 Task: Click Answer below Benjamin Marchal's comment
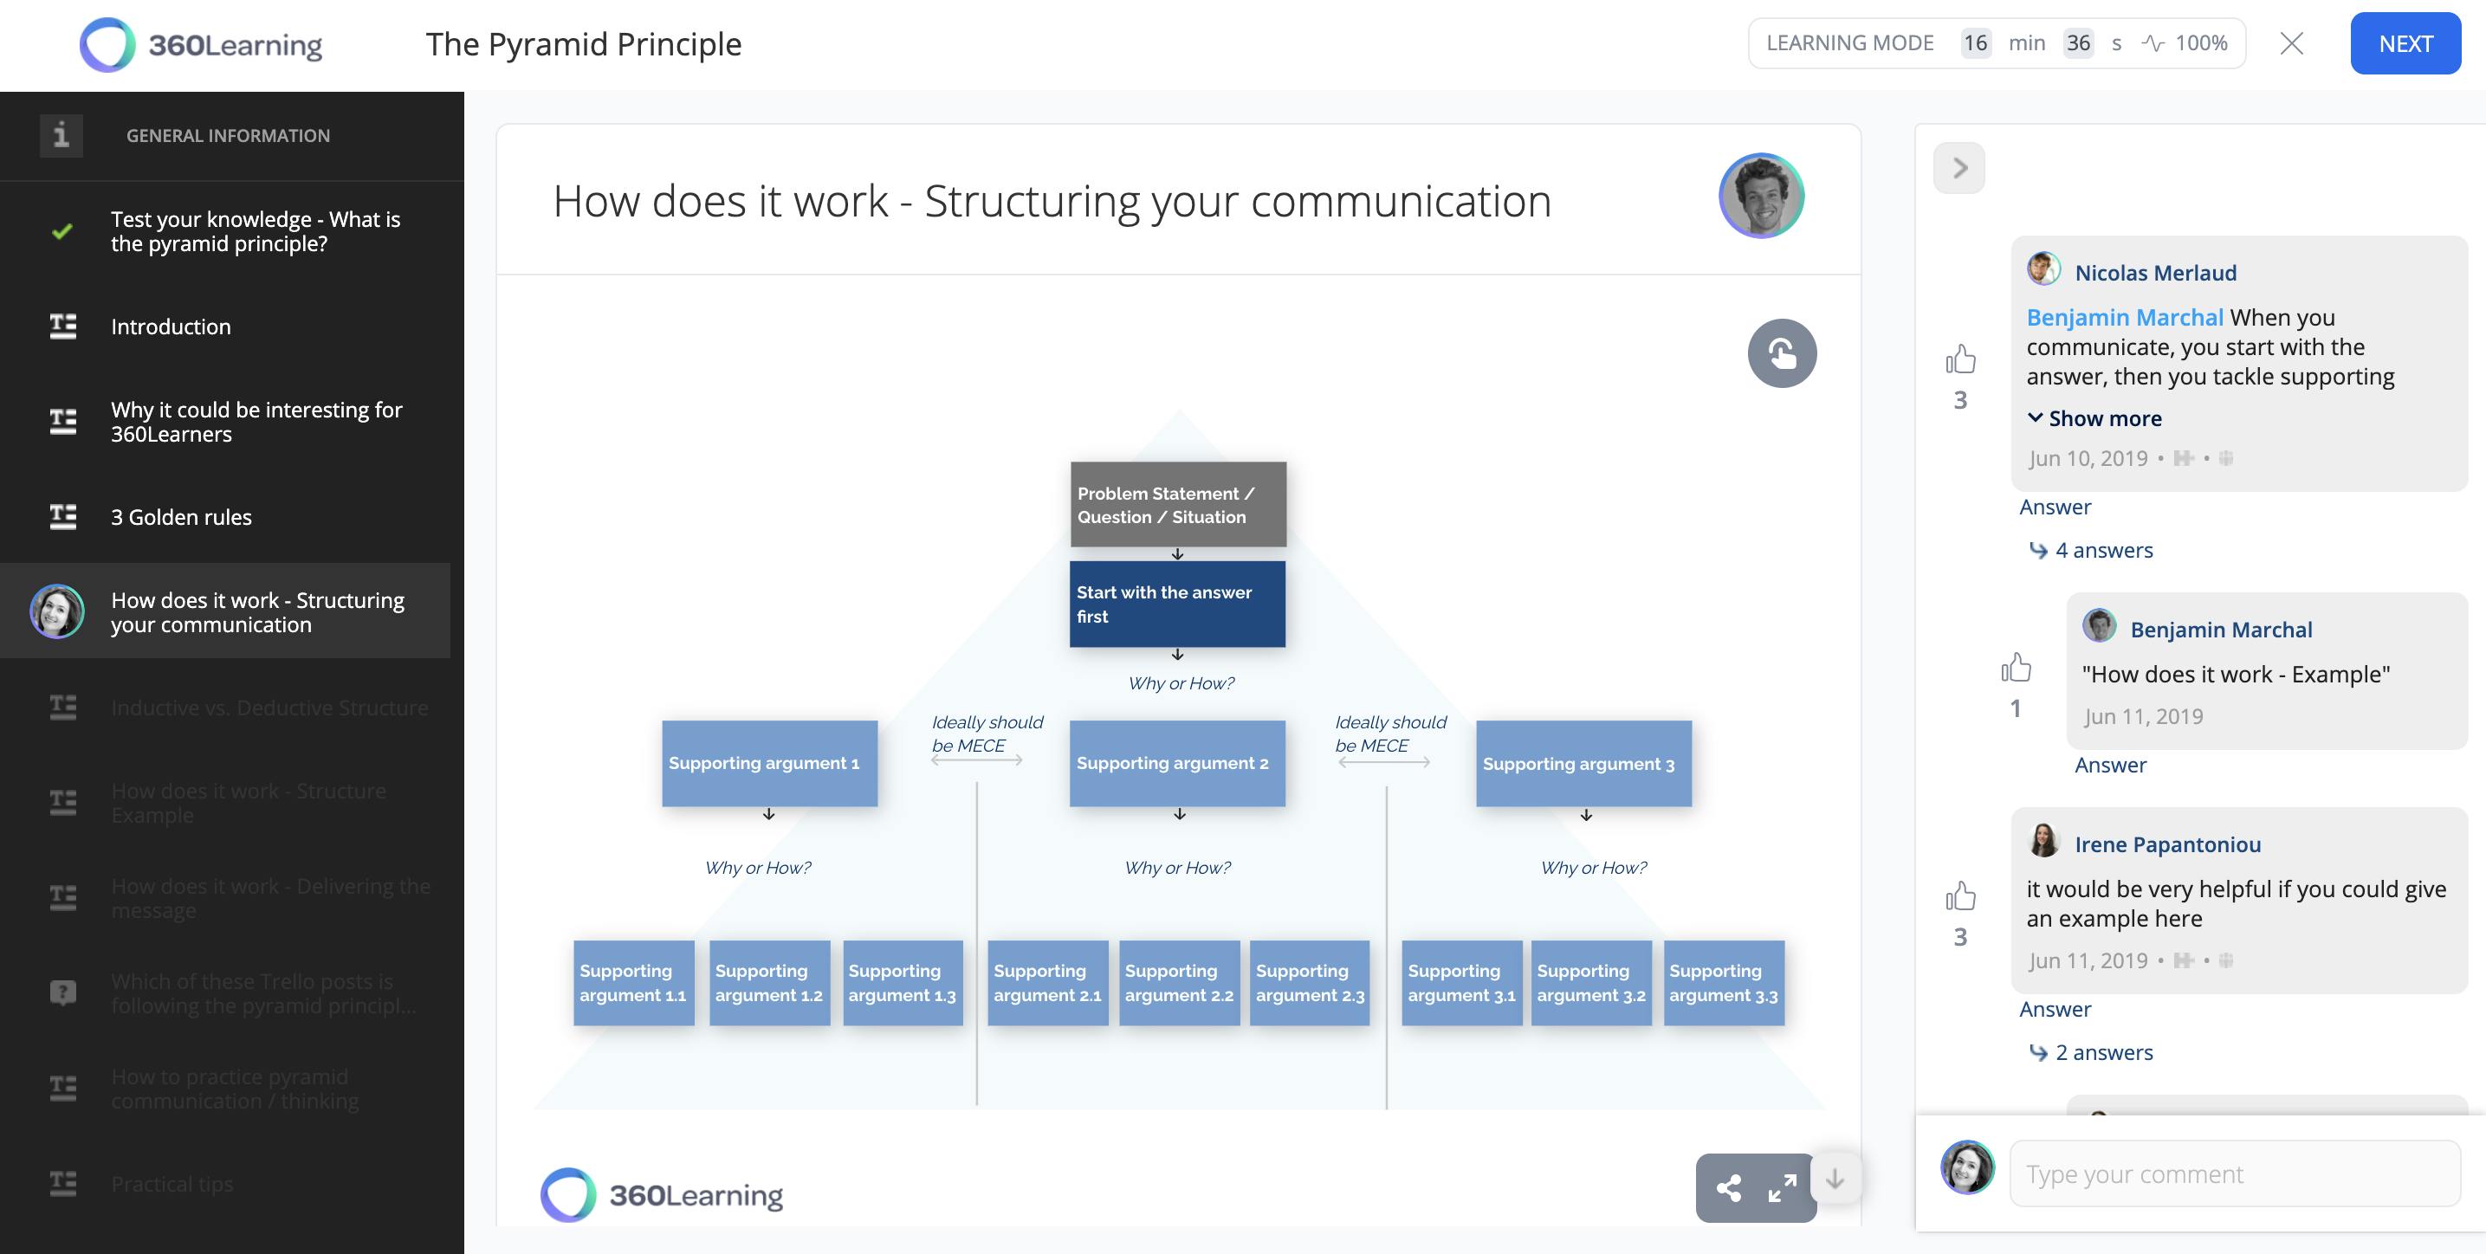[2111, 764]
